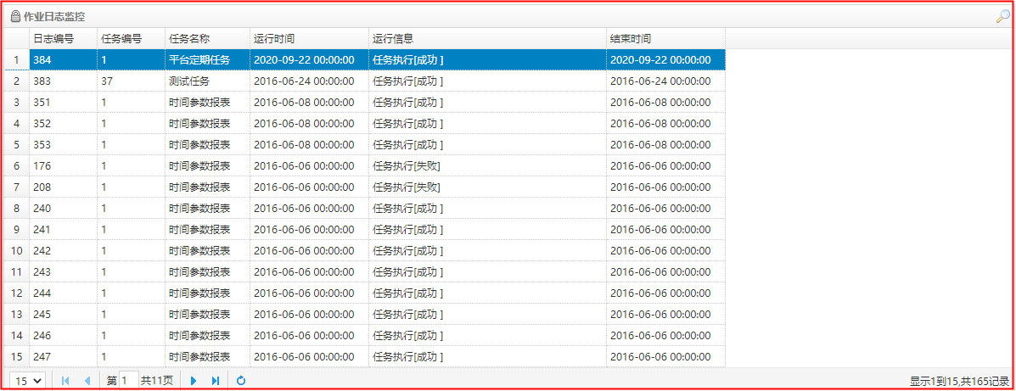
Task: Go to the previous page of results
Action: [87, 381]
